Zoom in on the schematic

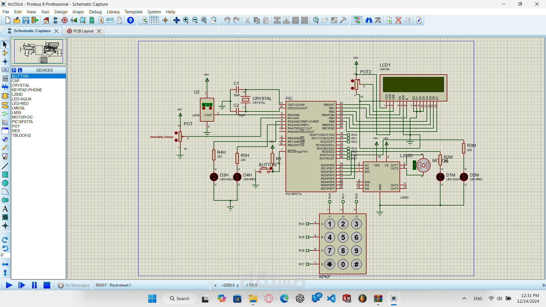point(186,20)
